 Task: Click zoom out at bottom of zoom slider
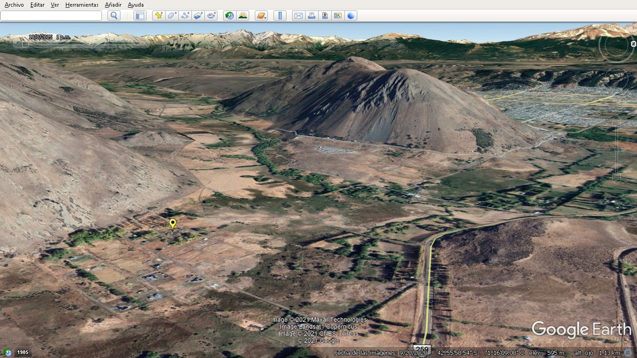click(616, 178)
